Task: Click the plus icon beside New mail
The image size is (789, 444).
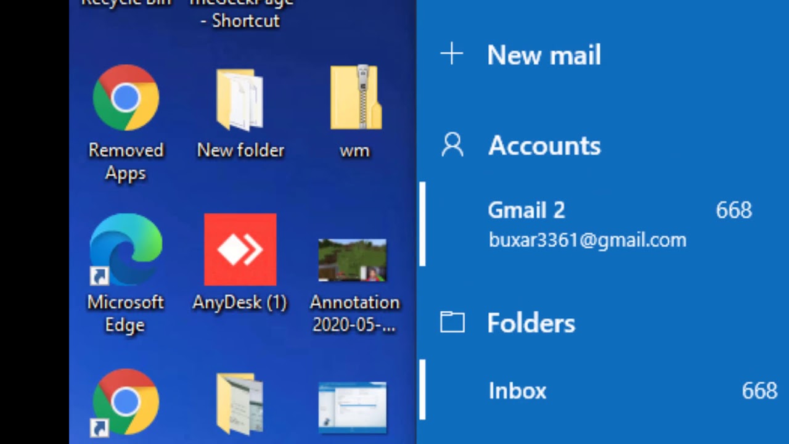Action: click(451, 54)
